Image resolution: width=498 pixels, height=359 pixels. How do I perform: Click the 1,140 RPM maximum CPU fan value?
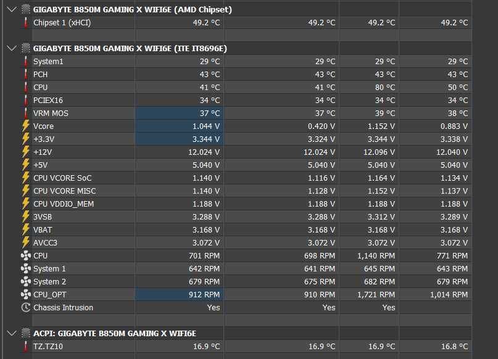[376, 256]
